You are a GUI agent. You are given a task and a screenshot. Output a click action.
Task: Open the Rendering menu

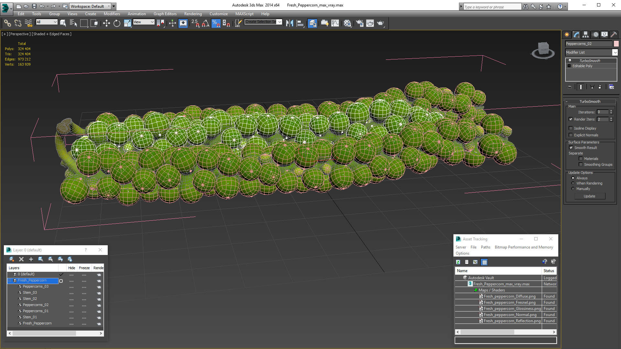tap(193, 14)
